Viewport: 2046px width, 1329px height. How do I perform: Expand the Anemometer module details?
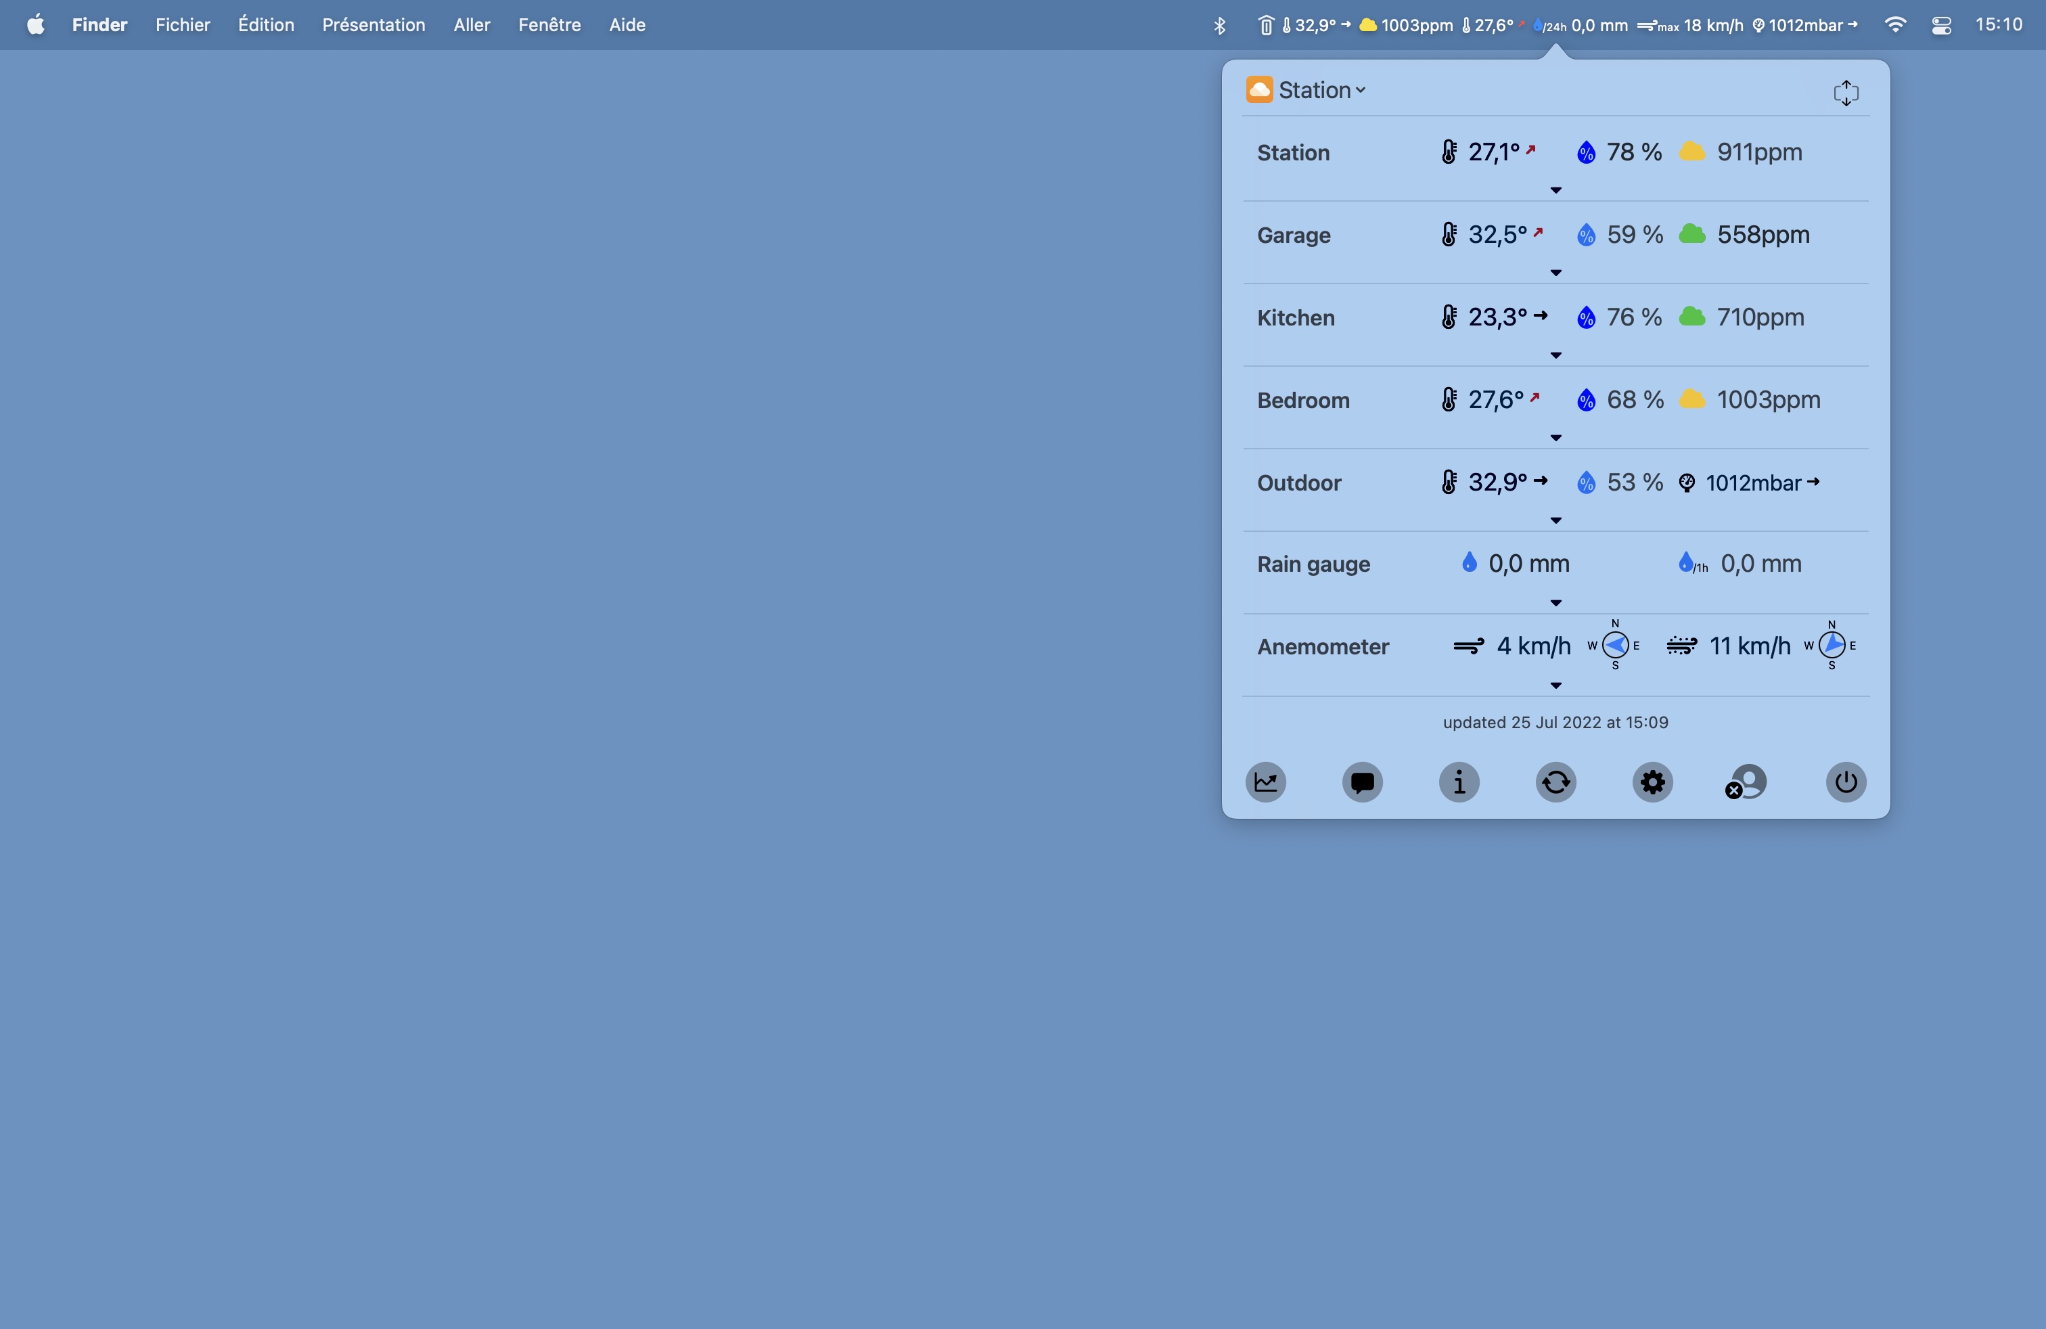pos(1555,686)
